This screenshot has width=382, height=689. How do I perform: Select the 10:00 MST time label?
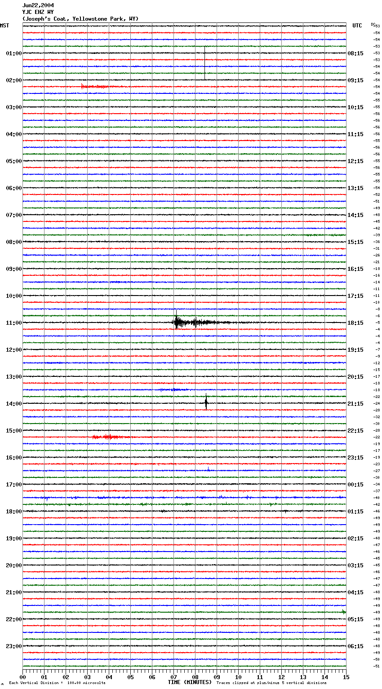point(14,296)
